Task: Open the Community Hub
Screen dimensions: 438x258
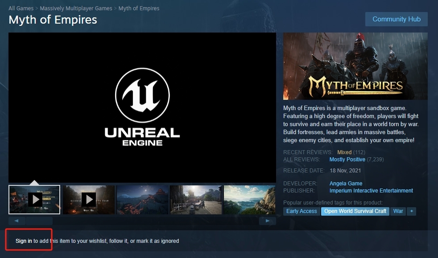Action: 397,19
